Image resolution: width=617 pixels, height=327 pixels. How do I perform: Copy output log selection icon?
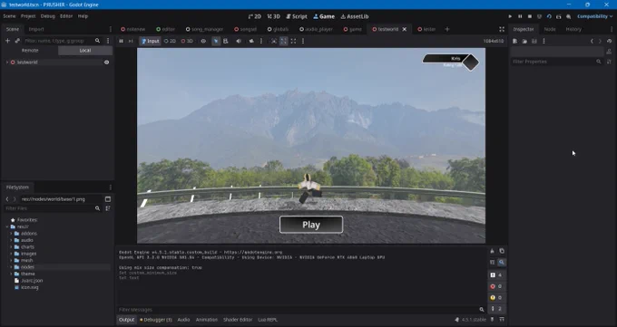coord(502,251)
